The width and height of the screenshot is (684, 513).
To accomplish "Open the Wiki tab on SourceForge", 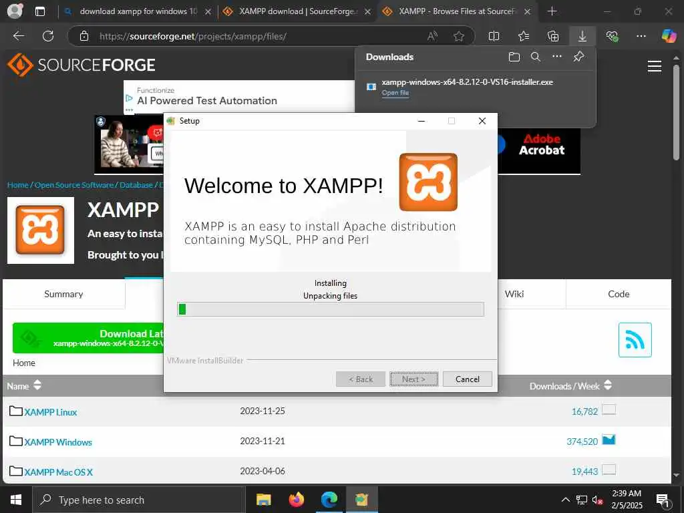I will coord(514,294).
